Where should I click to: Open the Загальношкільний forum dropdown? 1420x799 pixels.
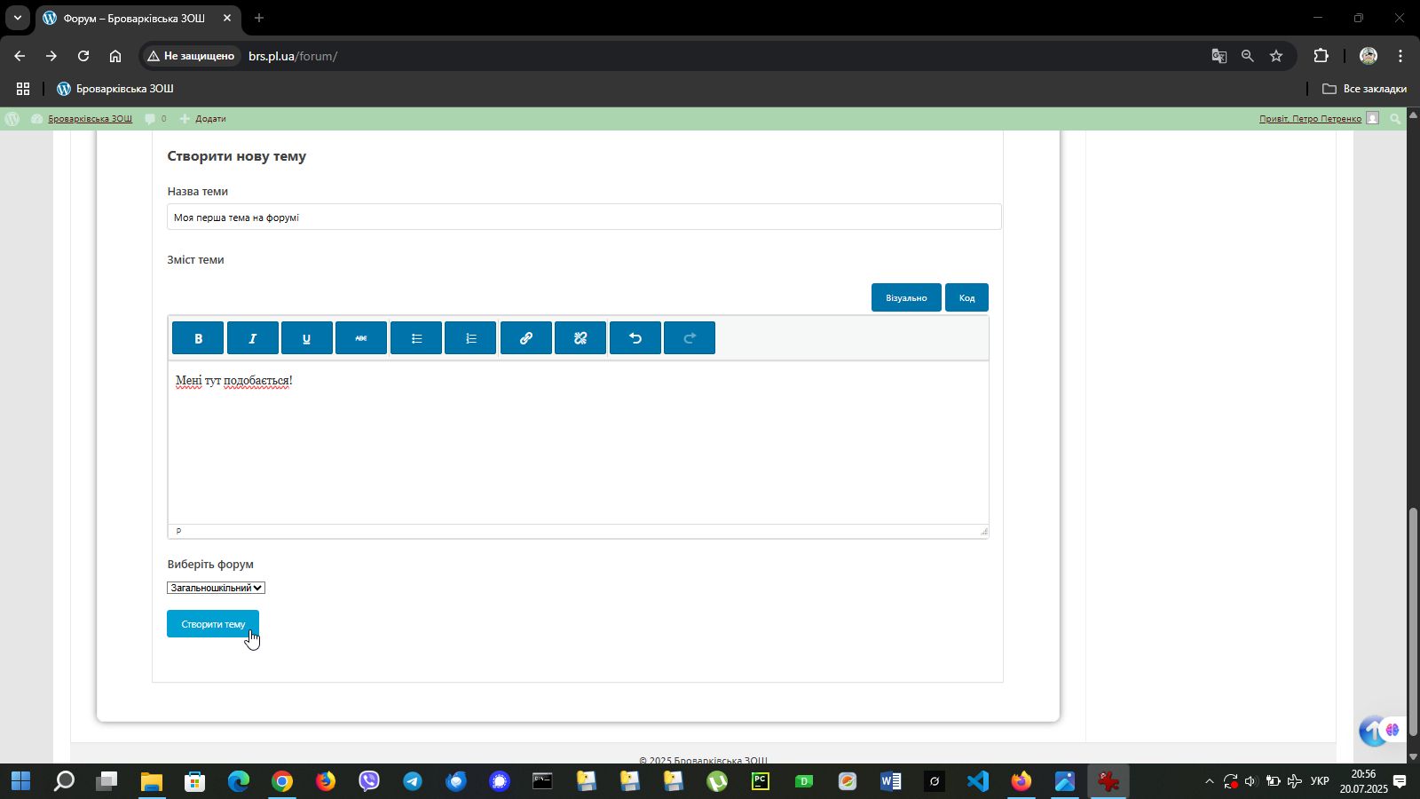(216, 588)
